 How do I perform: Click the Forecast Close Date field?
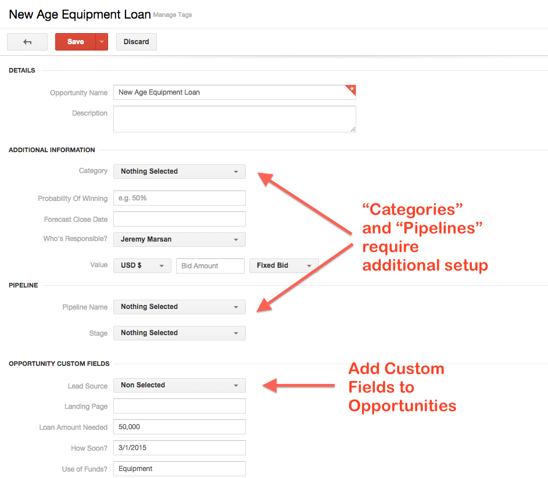pos(180,219)
